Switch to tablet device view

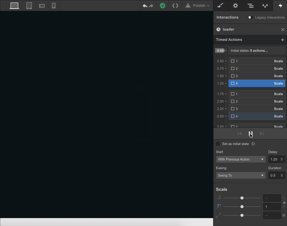tap(29, 6)
